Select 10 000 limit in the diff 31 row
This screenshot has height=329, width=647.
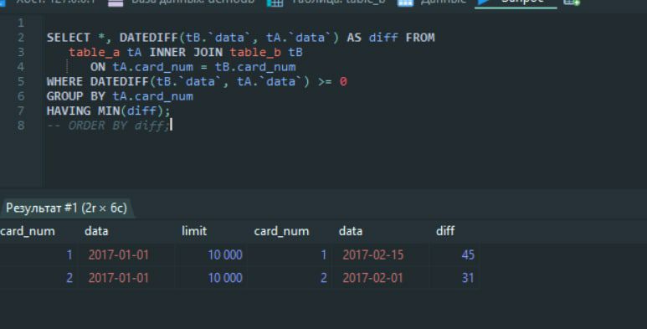click(x=212, y=278)
